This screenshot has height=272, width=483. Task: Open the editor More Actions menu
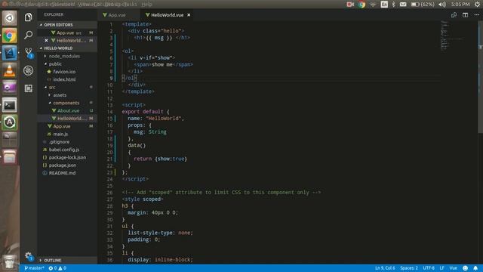[476, 15]
